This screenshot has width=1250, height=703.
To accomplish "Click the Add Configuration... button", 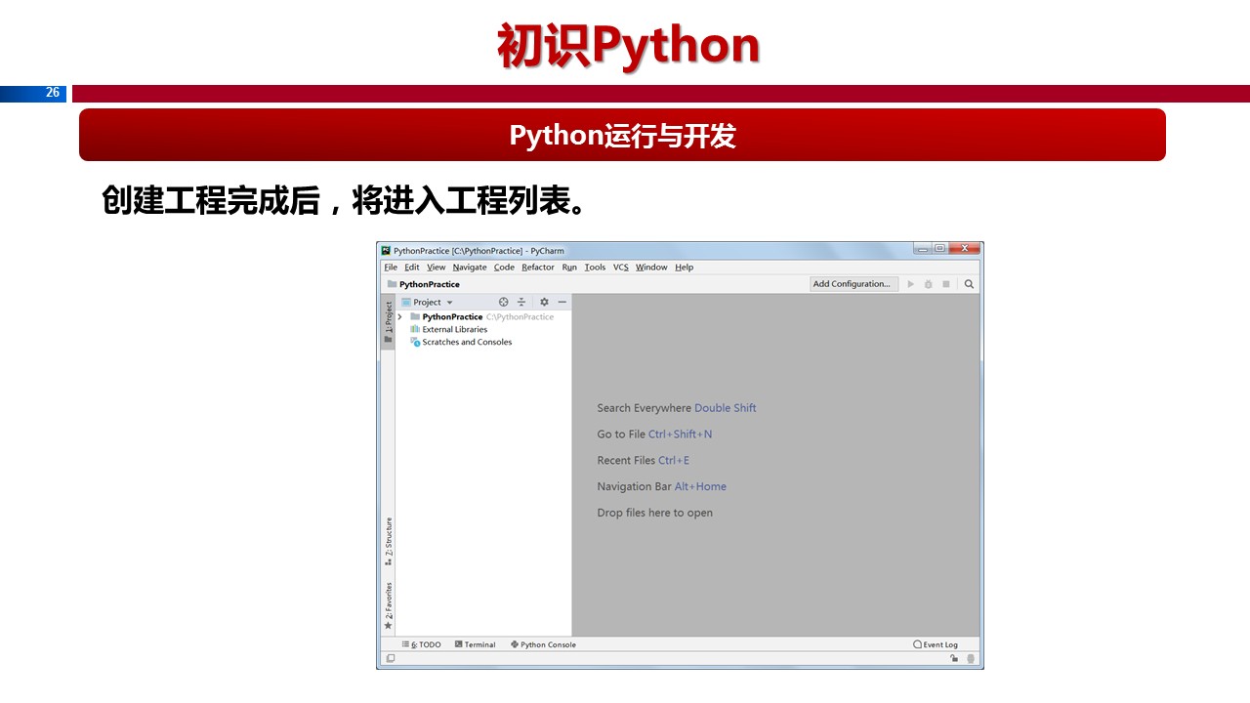I will click(854, 284).
